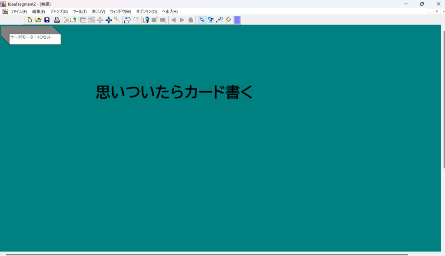Click the magnifier window icon in toolbar
The width and height of the screenshot is (445, 256).
pyautogui.click(x=146, y=20)
